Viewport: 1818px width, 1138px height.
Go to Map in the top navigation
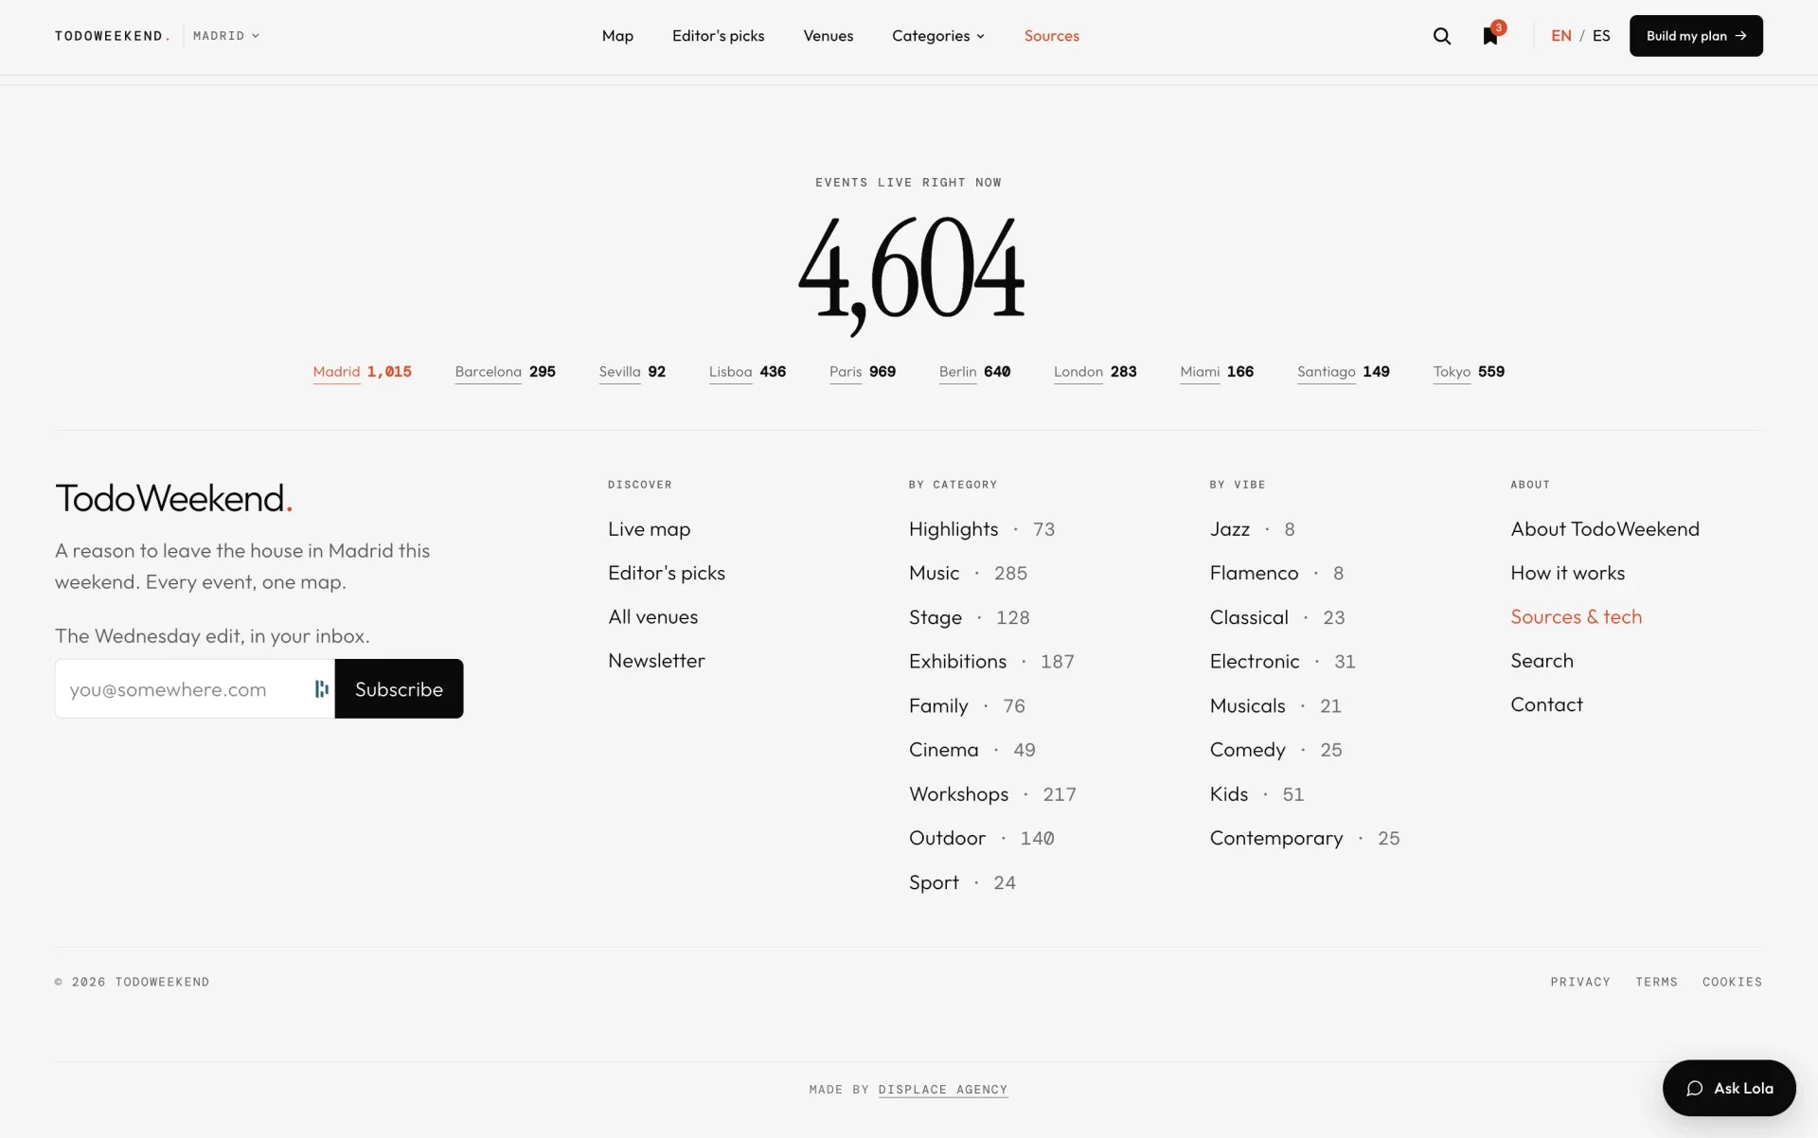click(x=617, y=36)
